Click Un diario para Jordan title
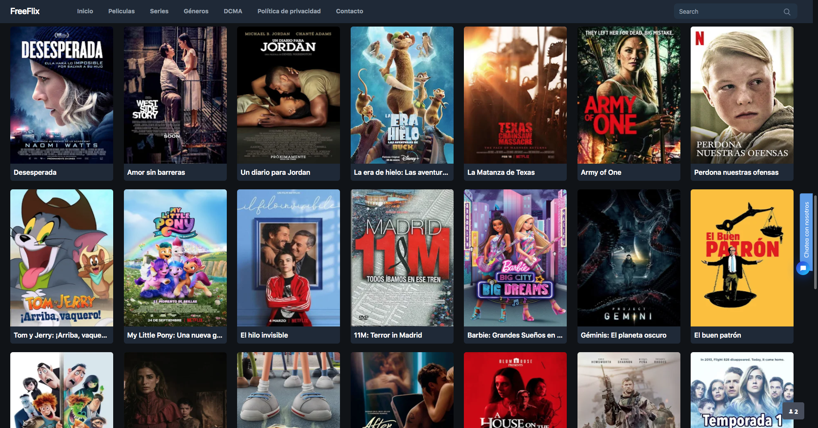The width and height of the screenshot is (818, 428). pyautogui.click(x=275, y=172)
